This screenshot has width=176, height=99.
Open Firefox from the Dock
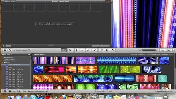pos(64,97)
